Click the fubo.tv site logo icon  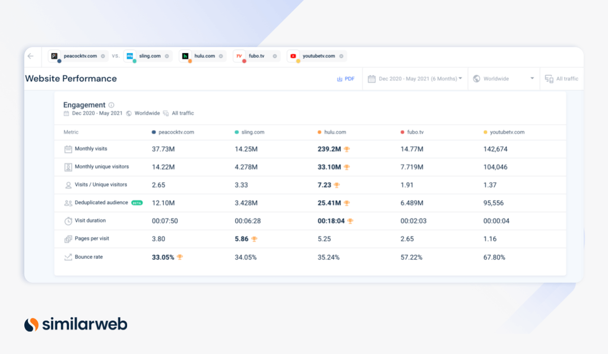pos(239,56)
